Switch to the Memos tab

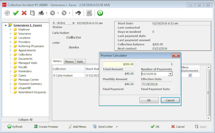point(69,61)
